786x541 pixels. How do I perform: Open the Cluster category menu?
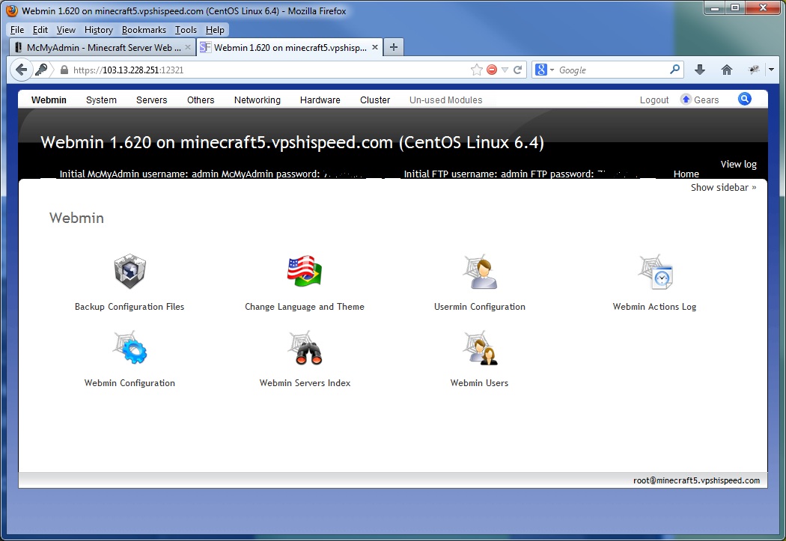click(375, 100)
